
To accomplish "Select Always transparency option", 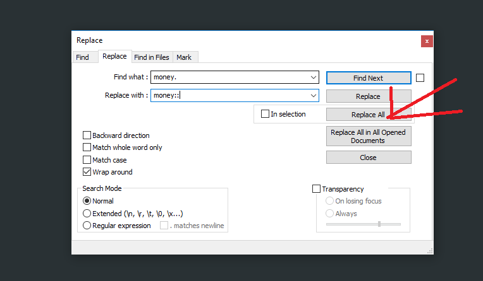I will [x=329, y=214].
